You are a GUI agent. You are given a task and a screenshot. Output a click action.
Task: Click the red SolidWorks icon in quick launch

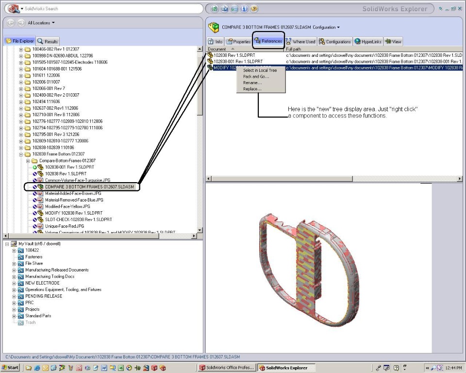tap(154, 368)
